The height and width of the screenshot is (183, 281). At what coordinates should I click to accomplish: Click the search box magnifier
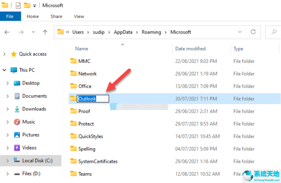274,32
